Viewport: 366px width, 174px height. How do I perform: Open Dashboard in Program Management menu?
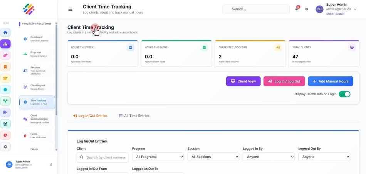tap(37, 39)
